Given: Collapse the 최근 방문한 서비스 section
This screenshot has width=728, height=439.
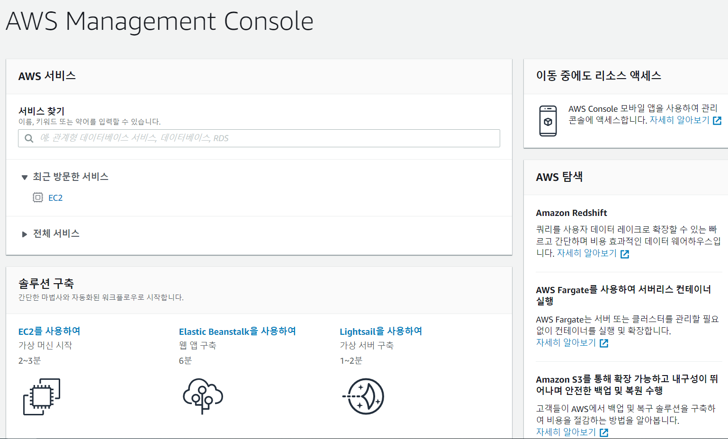Looking at the screenshot, I should pos(25,177).
